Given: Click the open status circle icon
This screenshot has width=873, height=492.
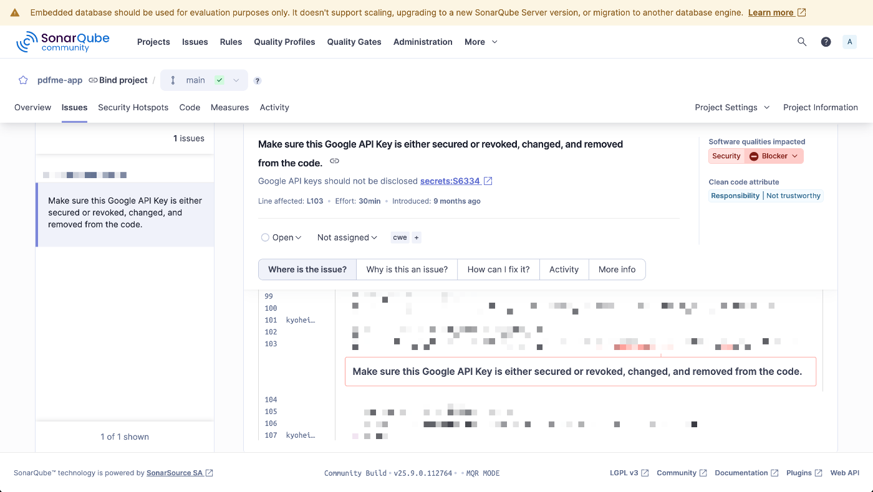Looking at the screenshot, I should pos(265,237).
